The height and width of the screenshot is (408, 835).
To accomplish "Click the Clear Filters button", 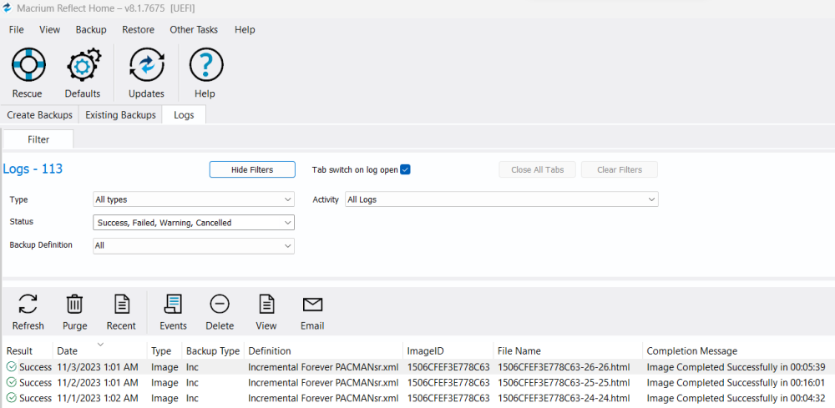I will [x=620, y=169].
